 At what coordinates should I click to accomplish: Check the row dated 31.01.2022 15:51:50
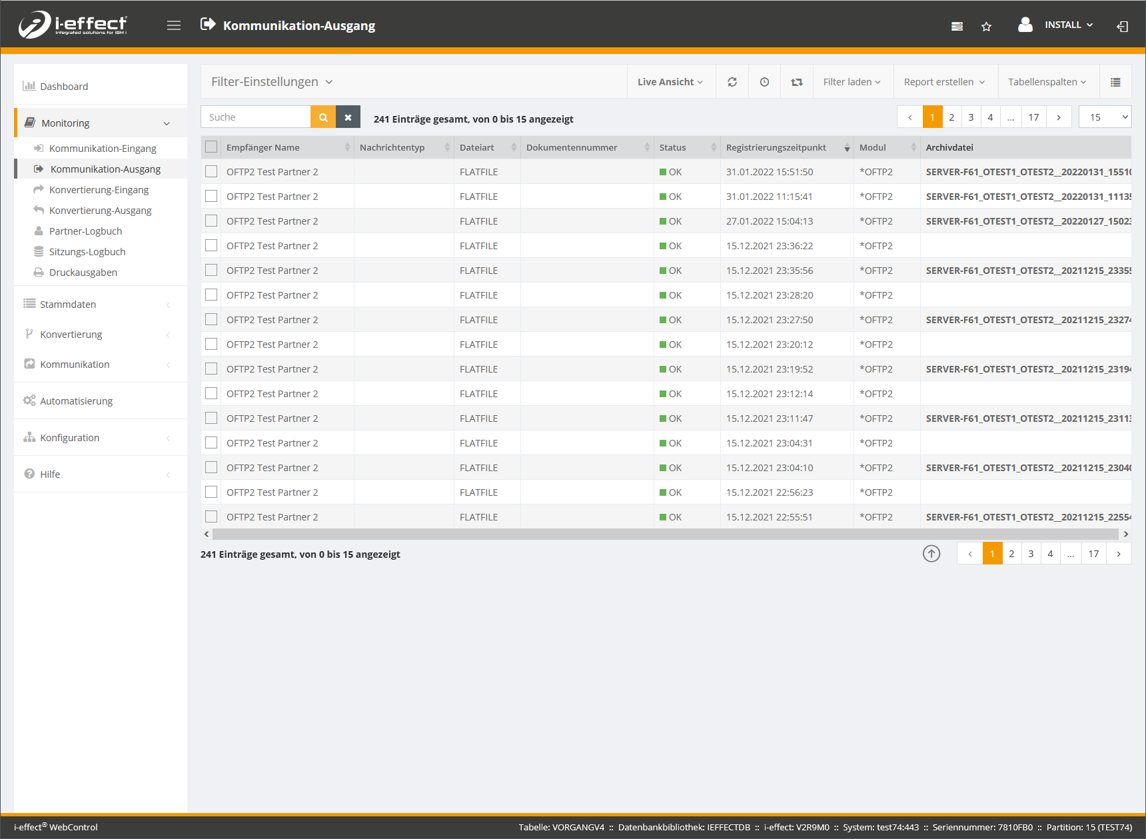pos(211,172)
